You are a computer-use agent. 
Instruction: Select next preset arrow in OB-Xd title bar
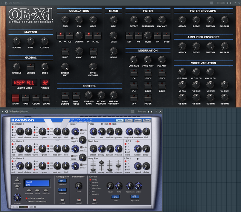(x=230, y=3)
